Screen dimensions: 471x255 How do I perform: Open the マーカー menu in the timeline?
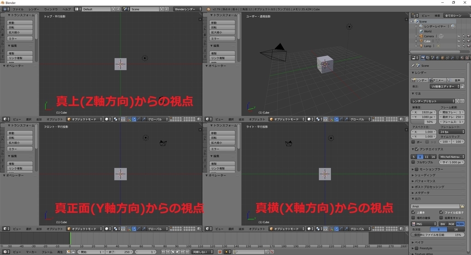point(31,252)
